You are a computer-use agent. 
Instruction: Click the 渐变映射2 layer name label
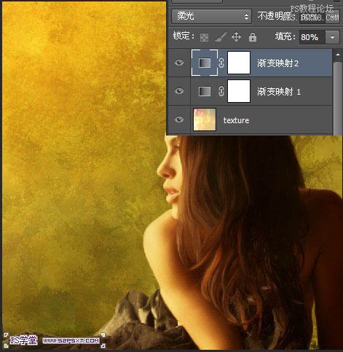tap(277, 63)
